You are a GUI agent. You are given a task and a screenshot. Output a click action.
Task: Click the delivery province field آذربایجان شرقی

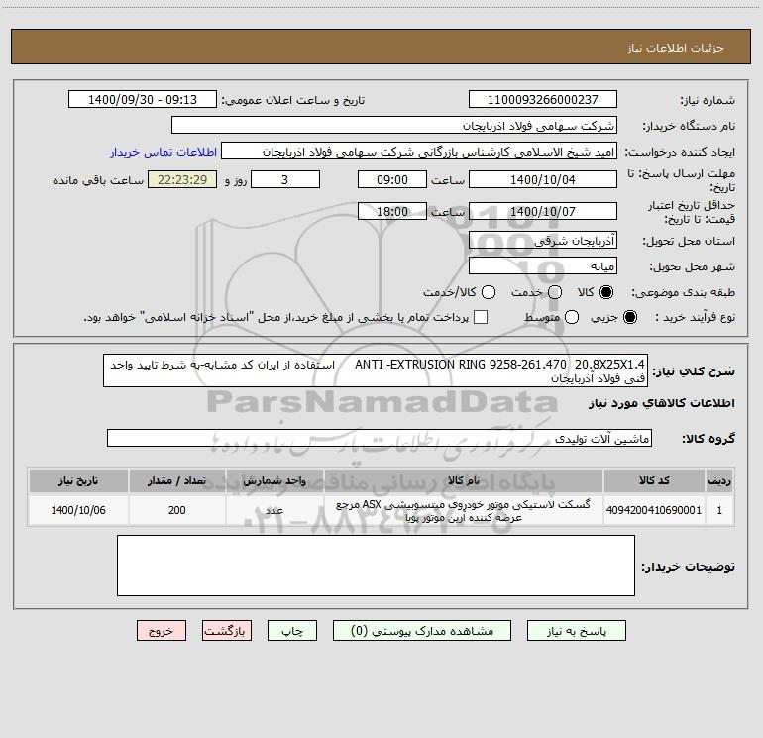(x=543, y=240)
